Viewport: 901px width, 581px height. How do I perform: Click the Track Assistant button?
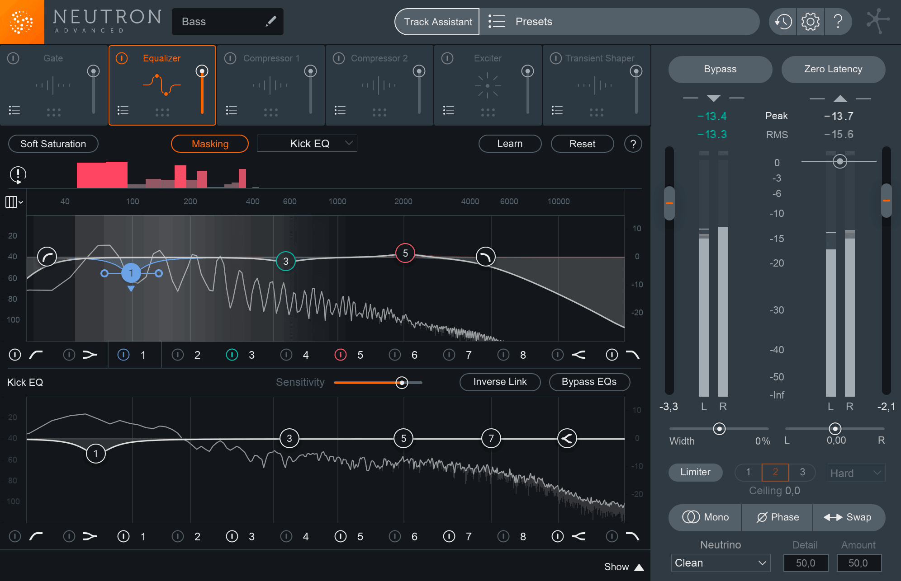click(x=437, y=22)
